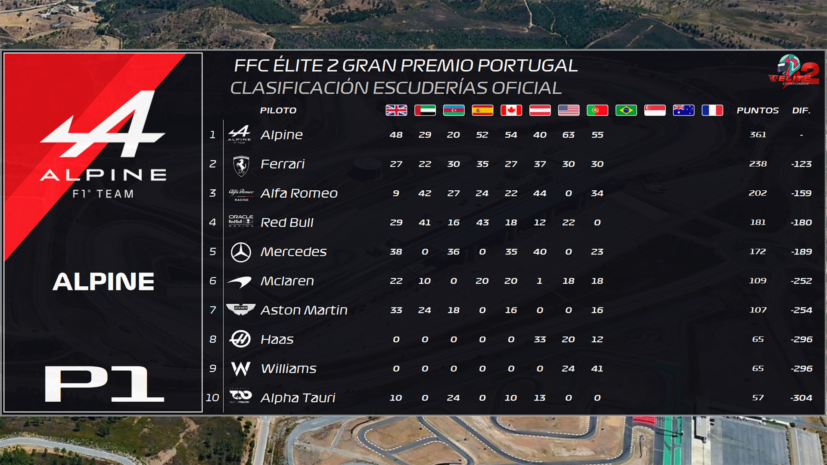
Task: Select the Alfa Romeo team name
Action: point(299,193)
